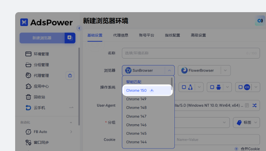Switch to the 代理信息 tab
266x151 pixels.
121,35
